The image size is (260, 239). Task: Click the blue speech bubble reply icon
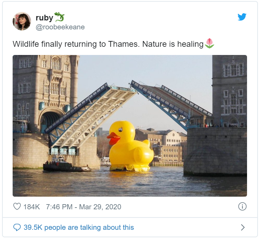17,227
